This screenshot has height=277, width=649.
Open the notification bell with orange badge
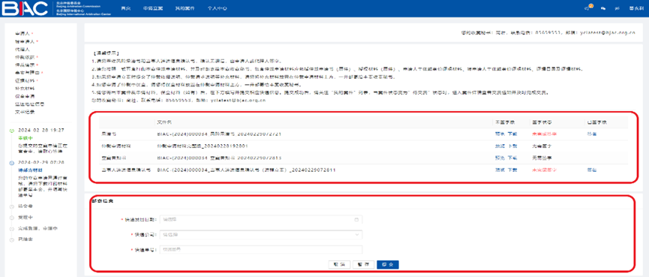(587, 8)
